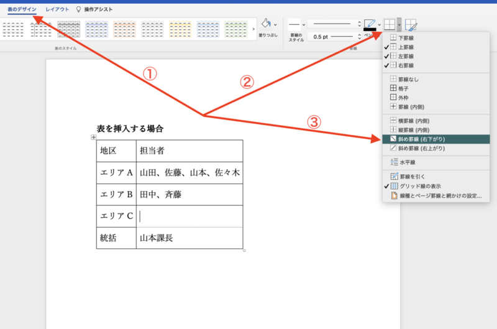Open 線種とページ罫線と網かけの設定 dialog
This screenshot has height=329, width=497.
click(x=436, y=196)
